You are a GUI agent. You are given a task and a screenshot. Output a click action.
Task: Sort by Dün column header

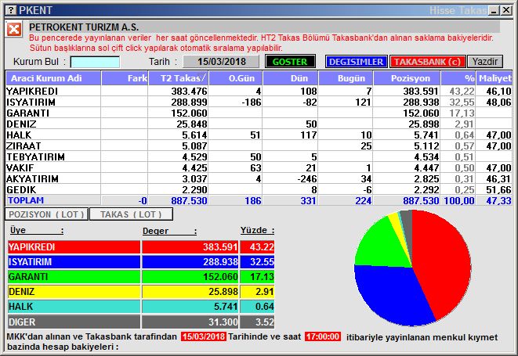coord(291,78)
